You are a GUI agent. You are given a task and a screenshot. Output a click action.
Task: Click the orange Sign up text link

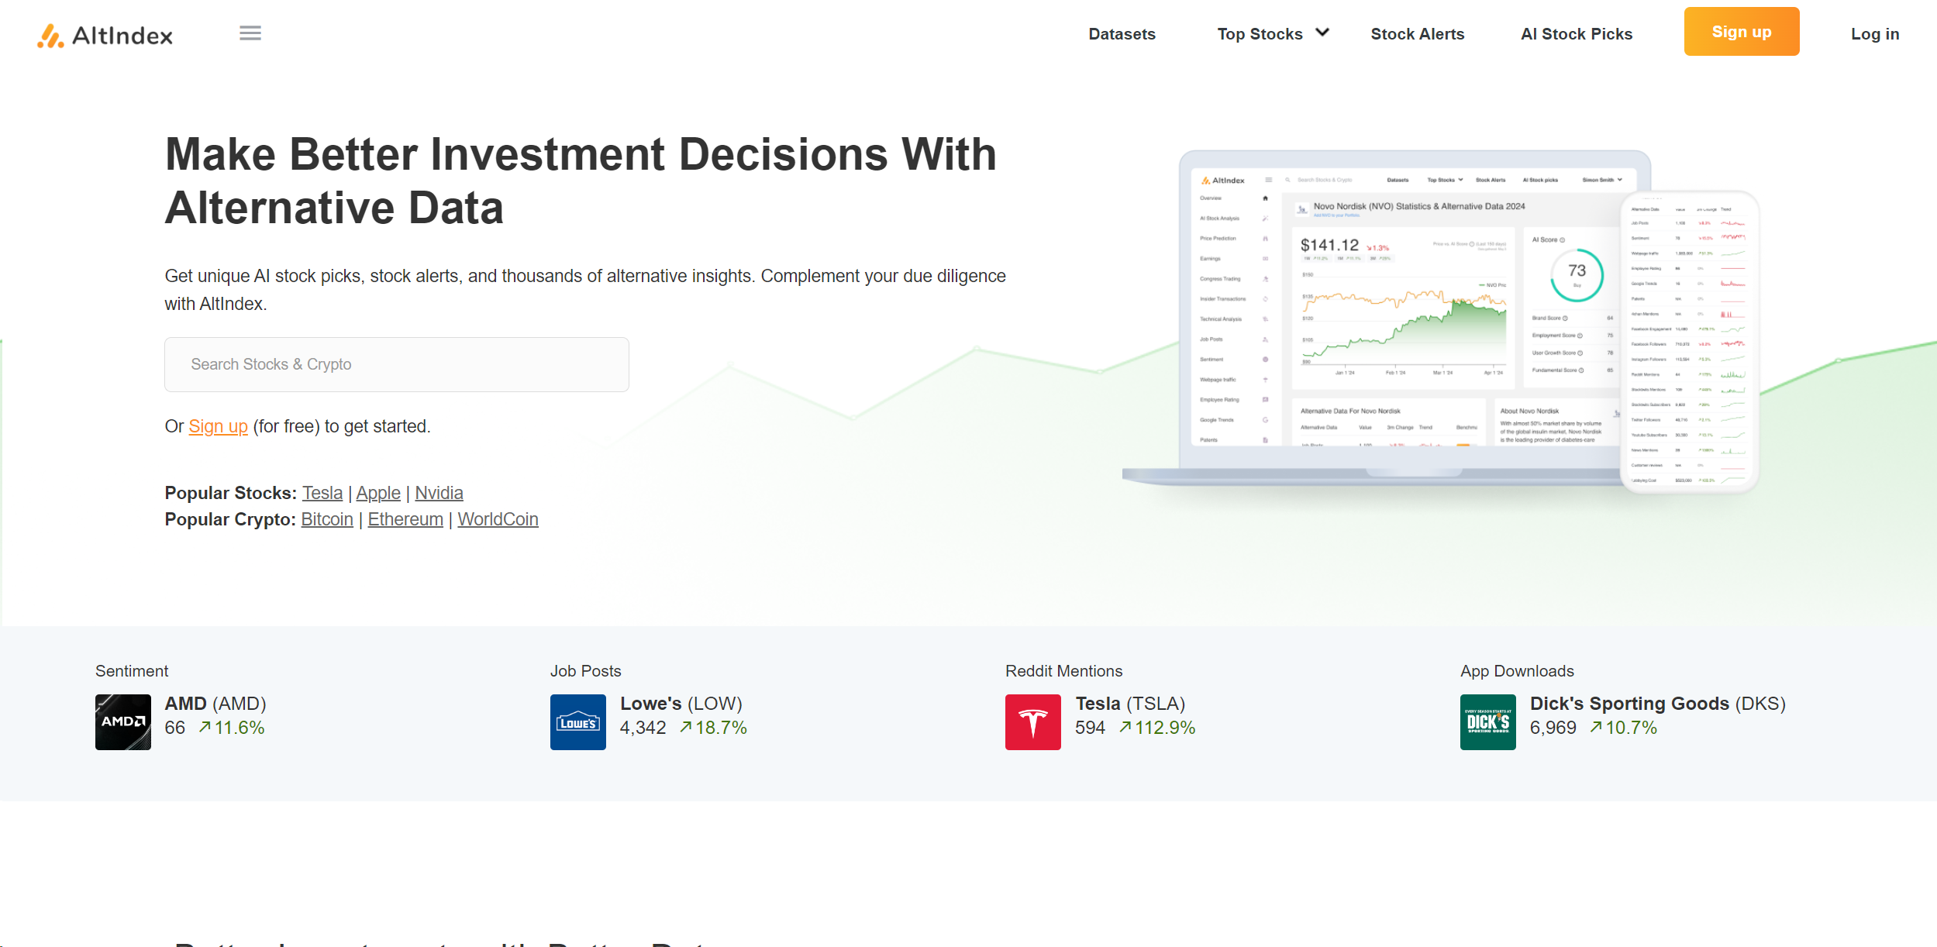coord(218,426)
